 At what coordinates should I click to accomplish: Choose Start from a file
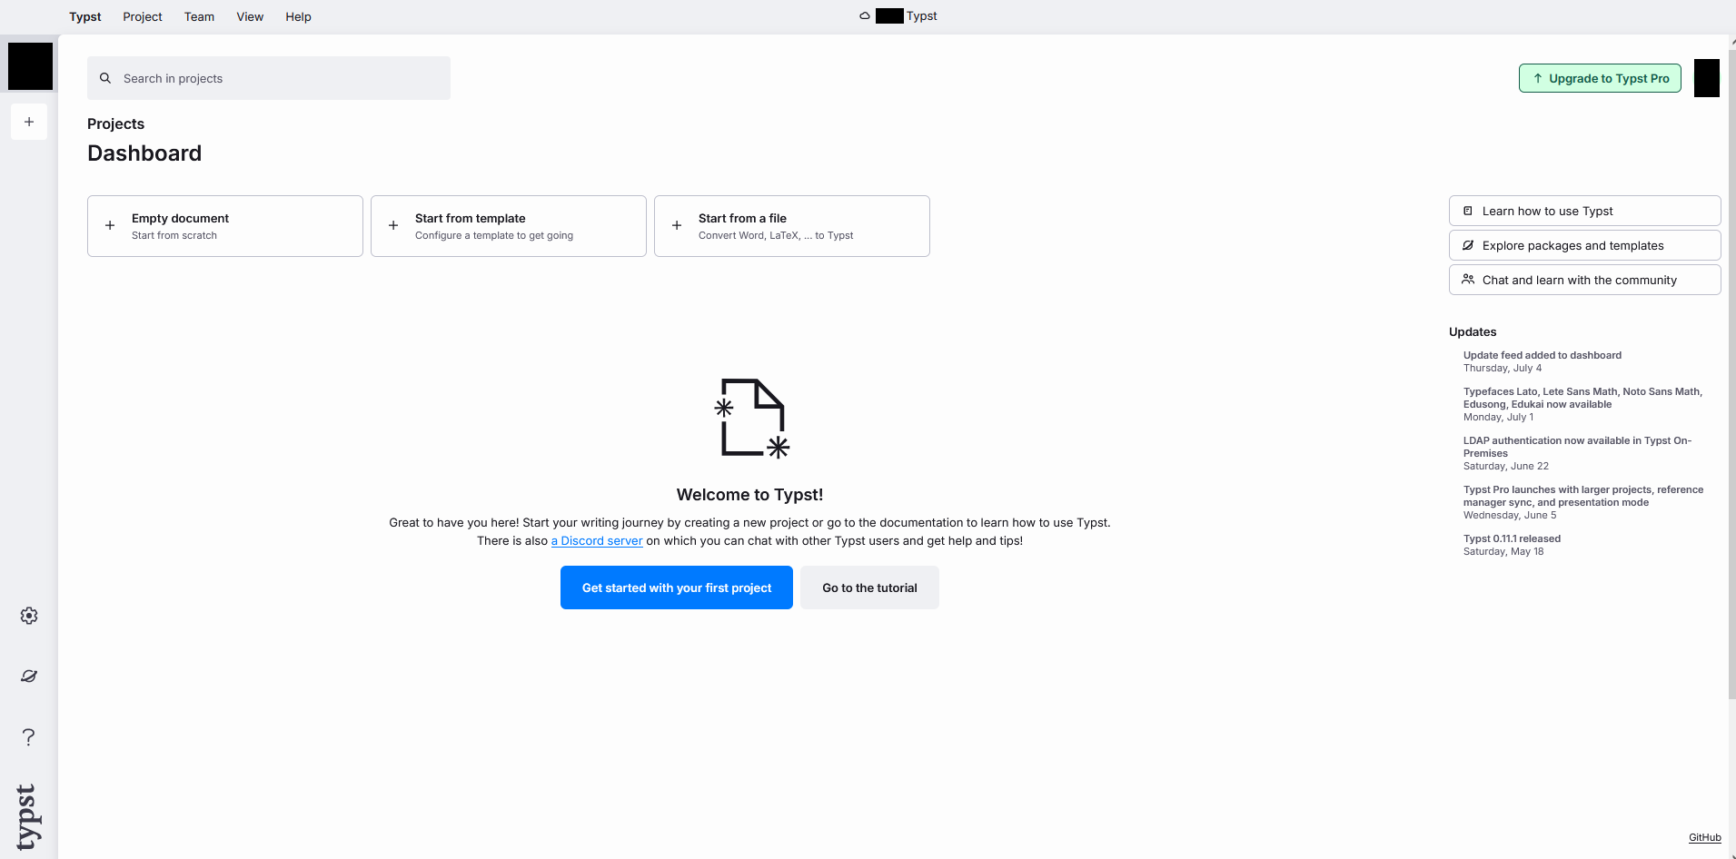tap(792, 226)
